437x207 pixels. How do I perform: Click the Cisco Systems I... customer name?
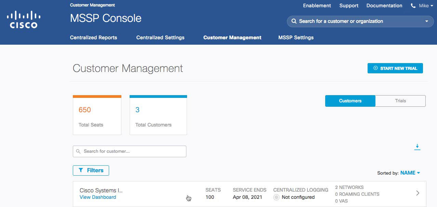101,190
